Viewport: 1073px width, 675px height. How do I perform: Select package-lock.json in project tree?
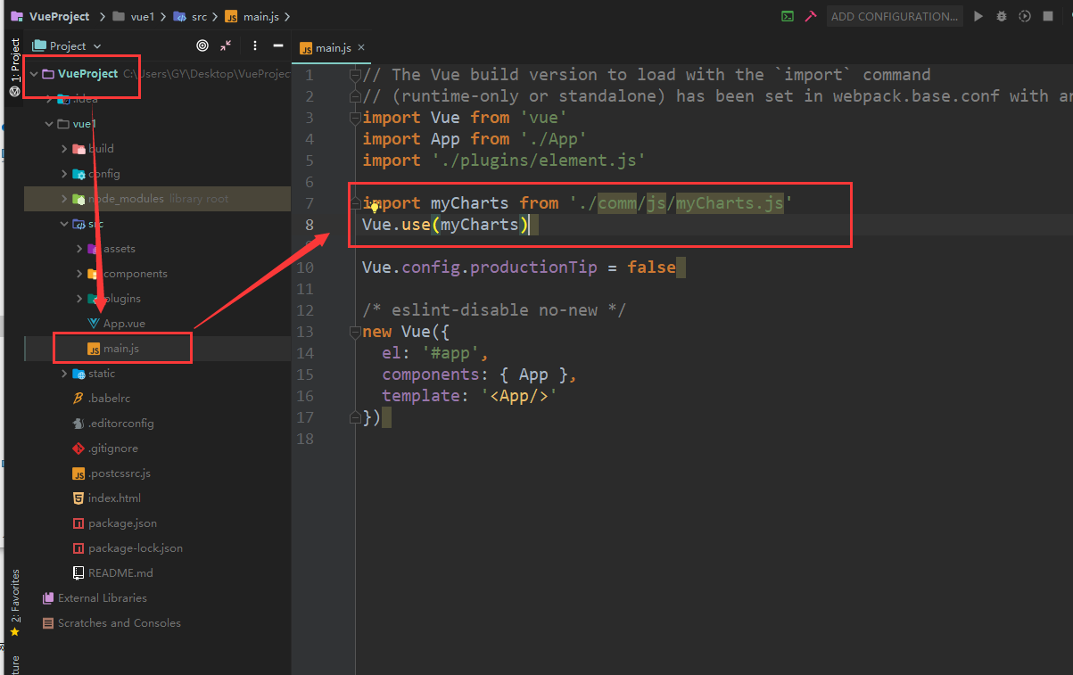(136, 548)
